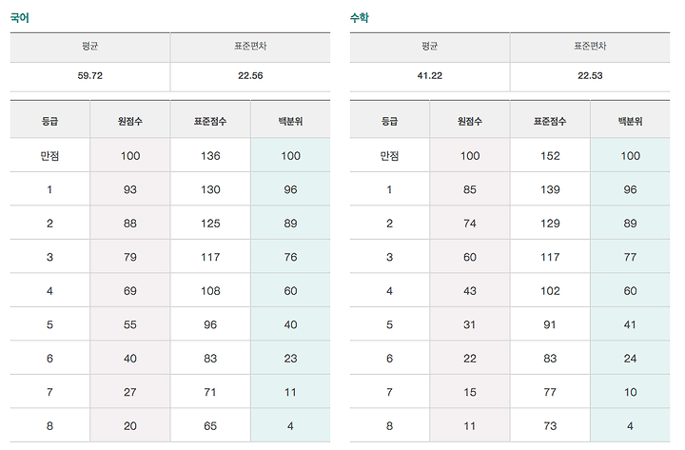This screenshot has width=685, height=450.
Task: Click the 표준편차 header in 수학 table
Action: 590,46
